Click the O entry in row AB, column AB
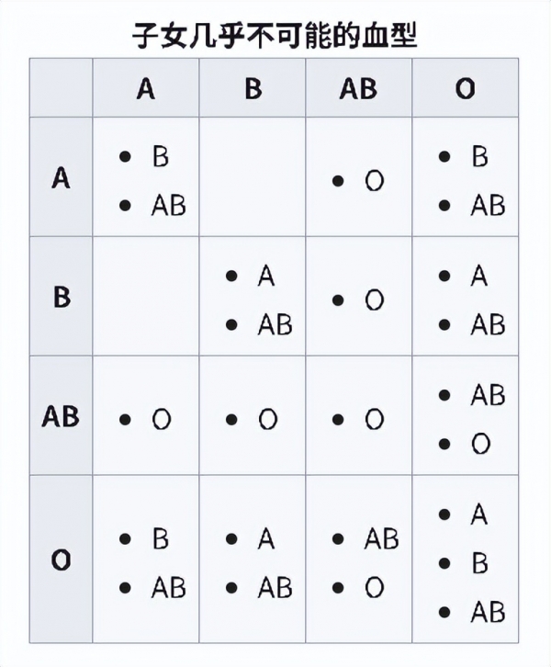Image resolution: width=551 pixels, height=667 pixels. point(374,420)
